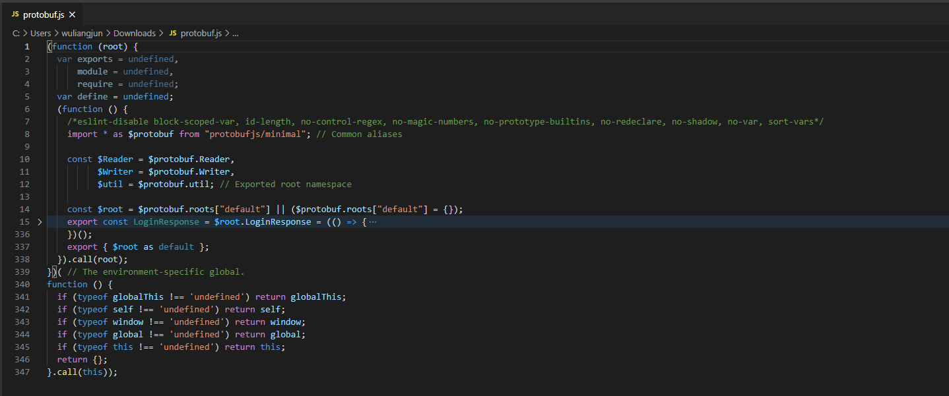Screen dimensions: 949x396
Task: Open the C: drive breadcrumb
Action: (x=16, y=33)
